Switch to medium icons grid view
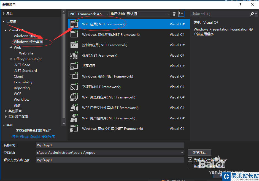Viewport: 259px width, 181px height. tap(174, 14)
